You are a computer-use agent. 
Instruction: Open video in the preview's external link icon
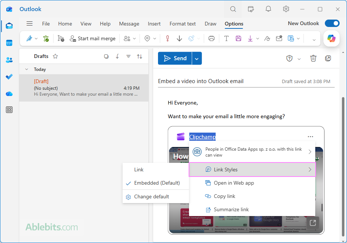pyautogui.click(x=313, y=223)
